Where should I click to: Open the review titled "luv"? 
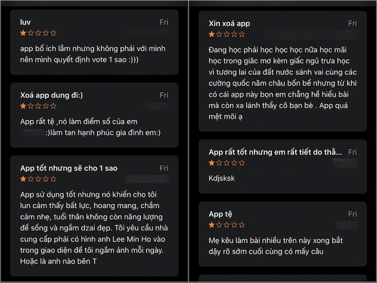pos(25,23)
